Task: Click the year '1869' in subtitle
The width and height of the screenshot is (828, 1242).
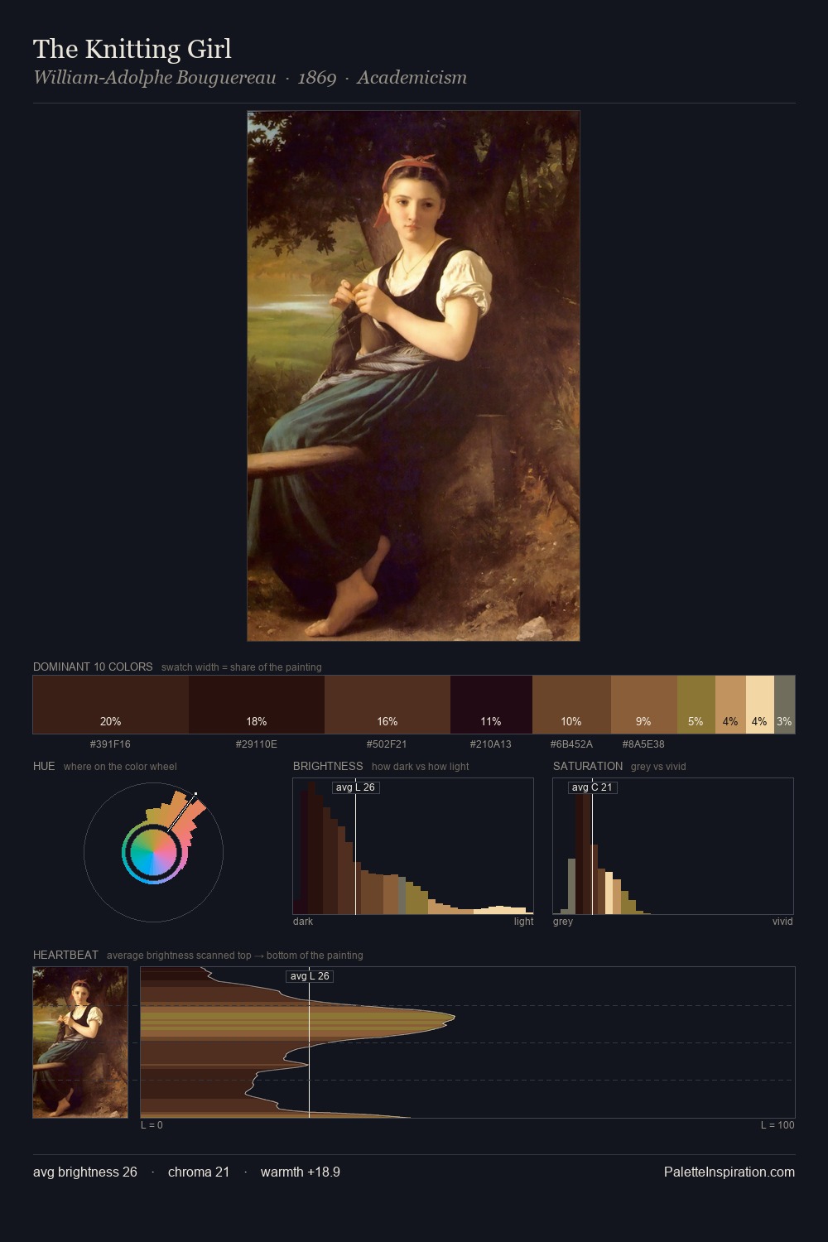Action: pos(317,78)
